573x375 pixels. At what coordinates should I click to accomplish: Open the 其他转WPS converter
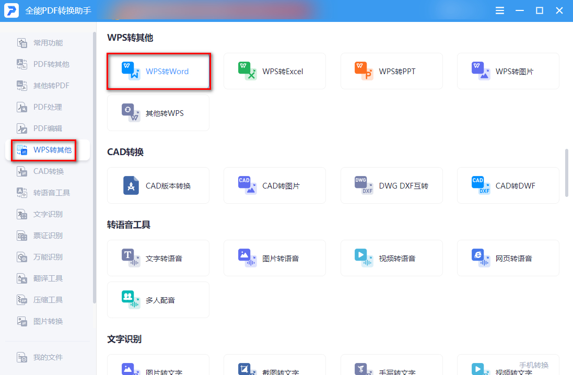(x=158, y=113)
